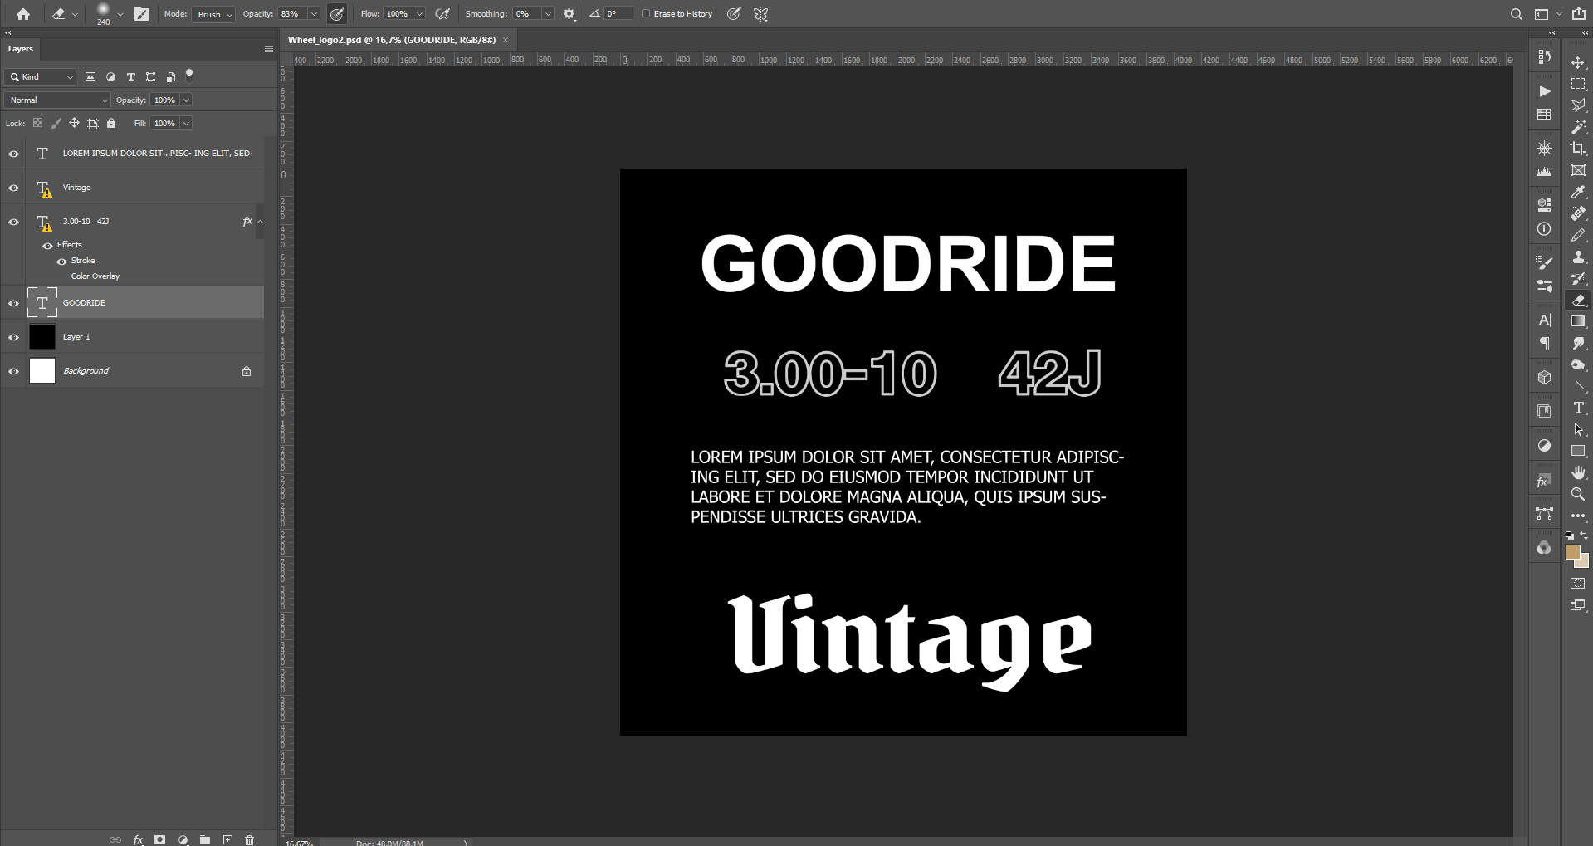The width and height of the screenshot is (1593, 846).
Task: Hide the GOODRIDE layer
Action: pyautogui.click(x=13, y=303)
